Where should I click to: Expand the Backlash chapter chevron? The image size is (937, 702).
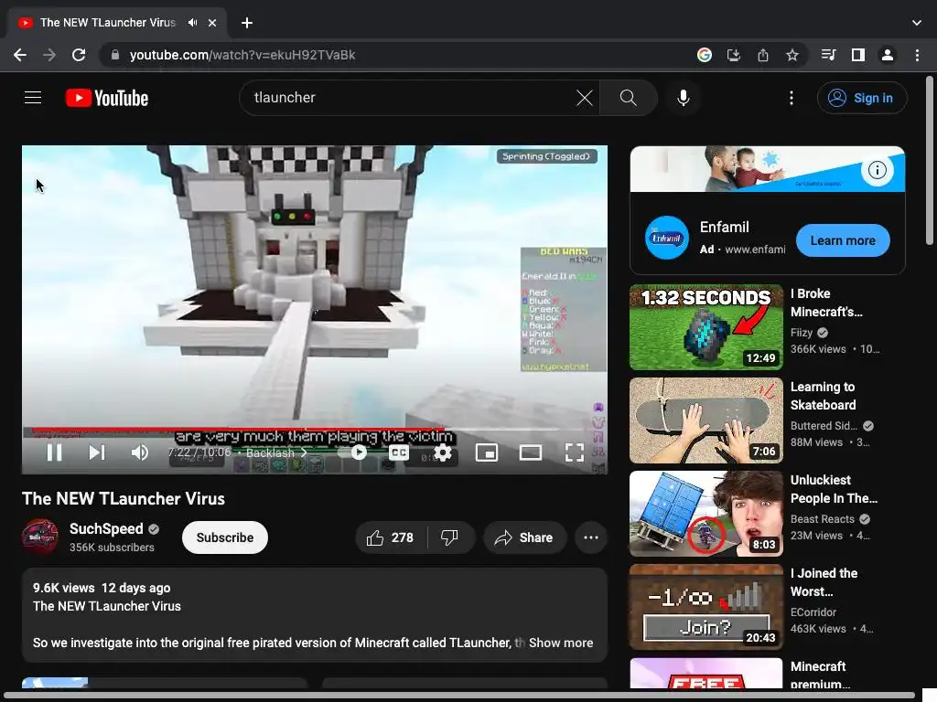tap(304, 453)
